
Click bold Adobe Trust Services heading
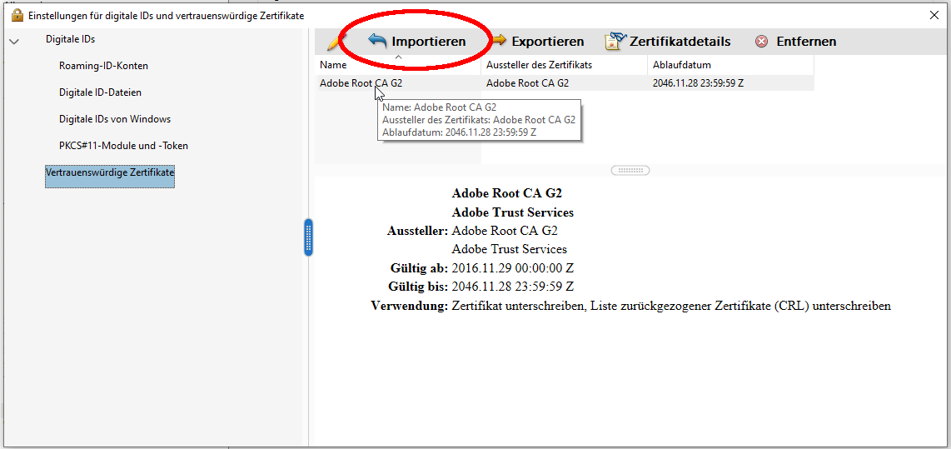(513, 212)
